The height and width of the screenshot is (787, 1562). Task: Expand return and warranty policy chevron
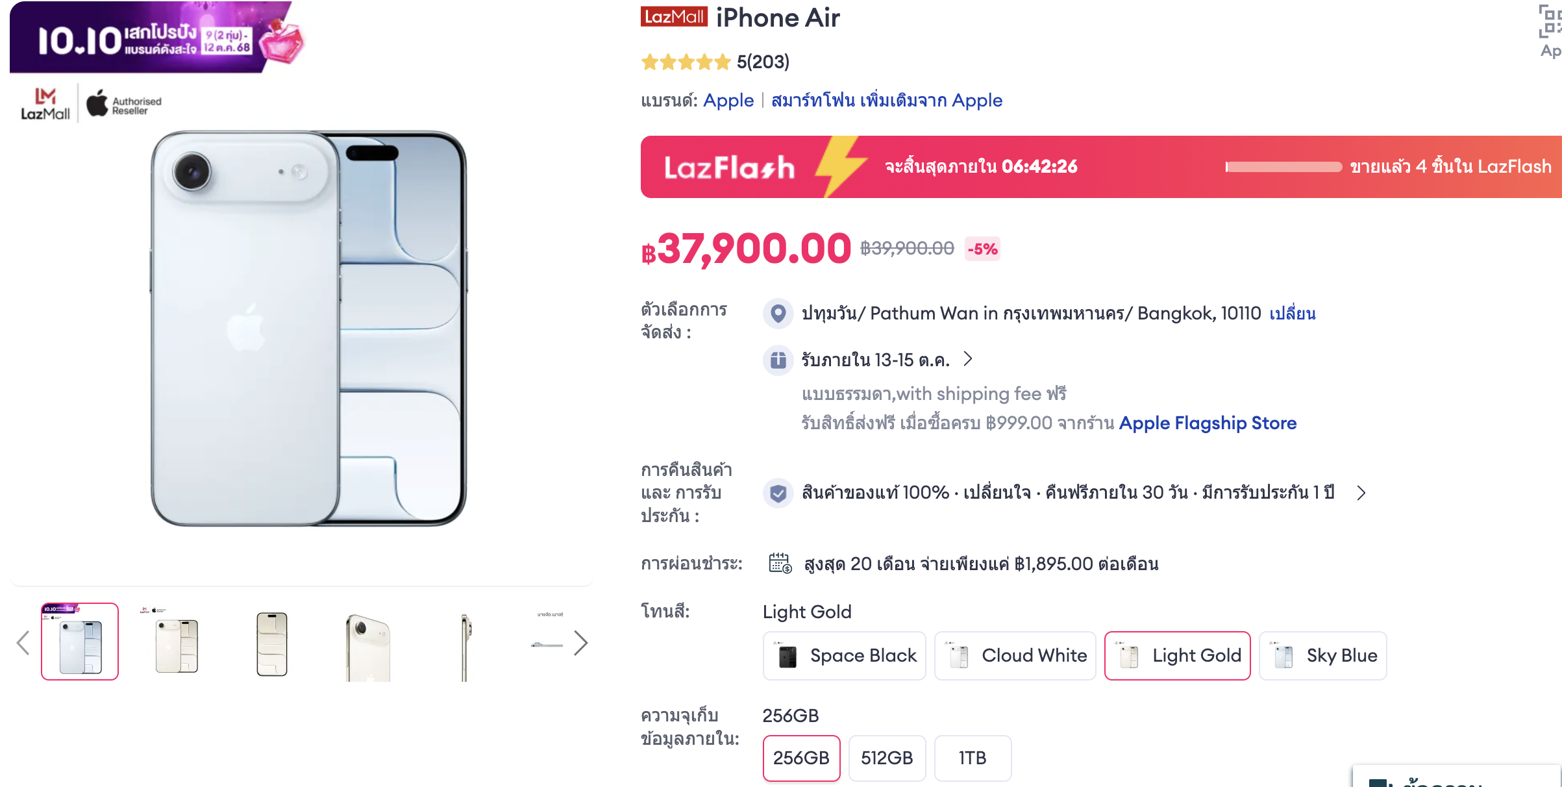click(1361, 493)
